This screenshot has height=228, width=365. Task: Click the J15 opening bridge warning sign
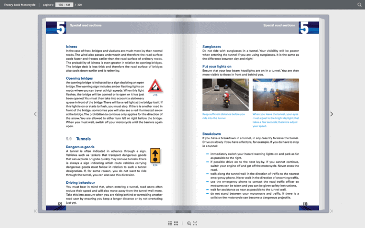tap(155, 86)
